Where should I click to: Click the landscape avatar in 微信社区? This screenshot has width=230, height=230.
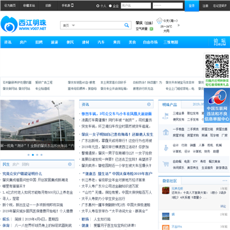[165, 216]
